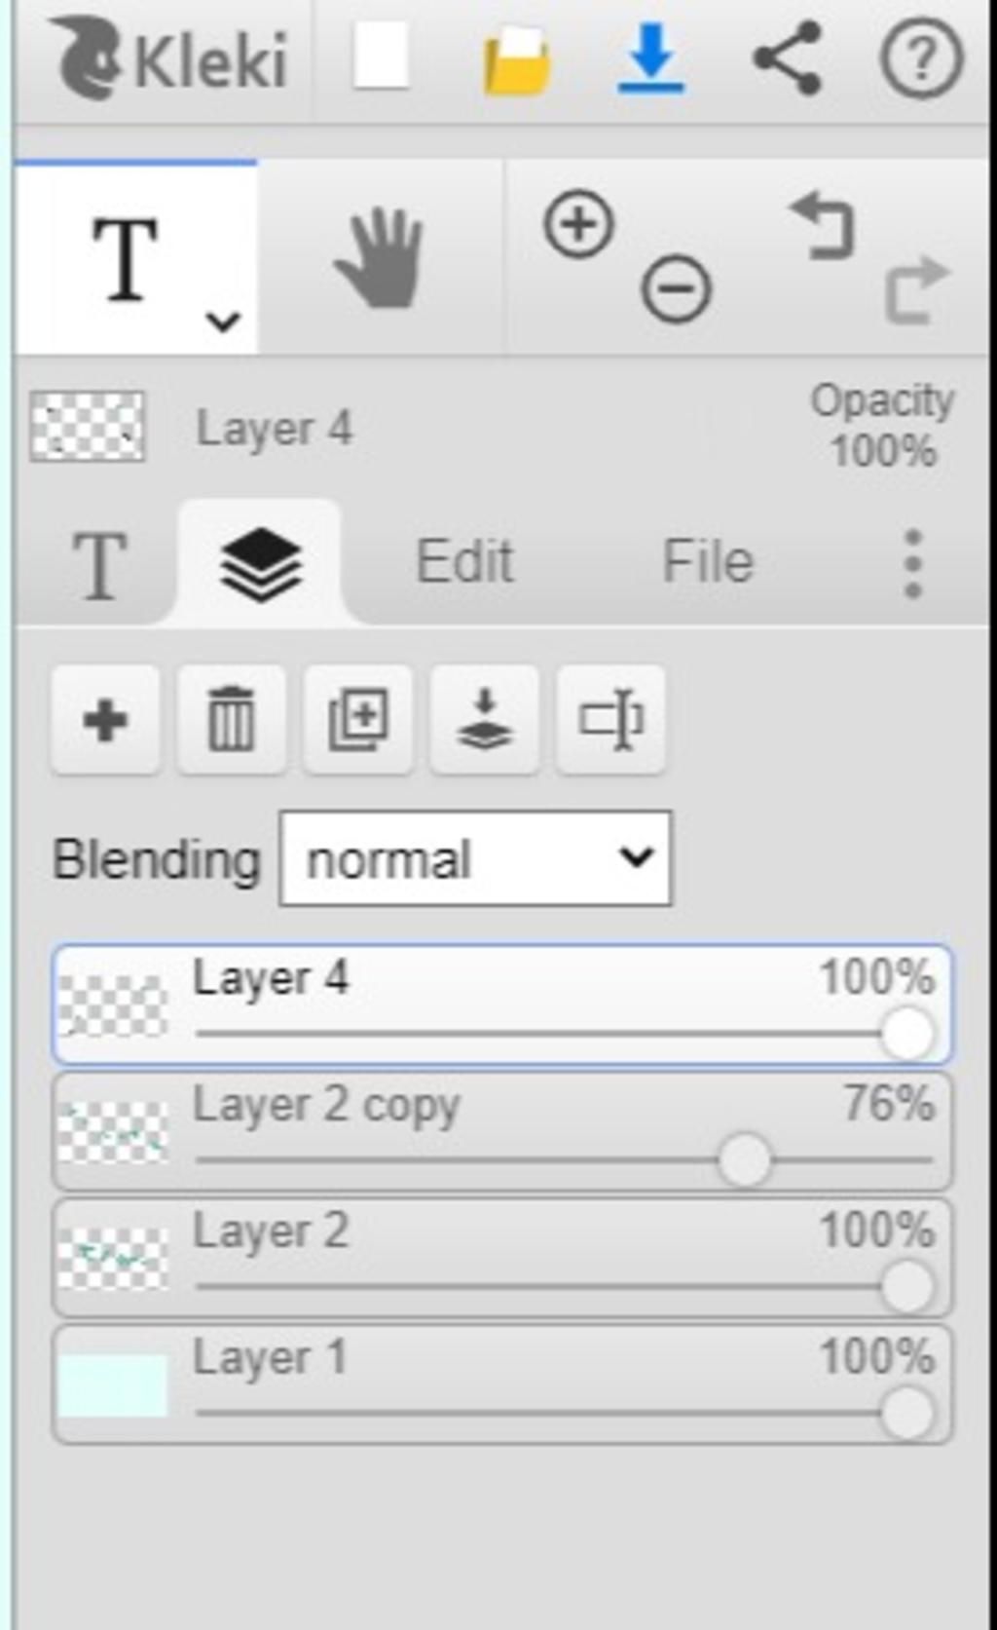Merge the layer down with the merge icon
This screenshot has height=1630, width=997.
click(x=484, y=721)
